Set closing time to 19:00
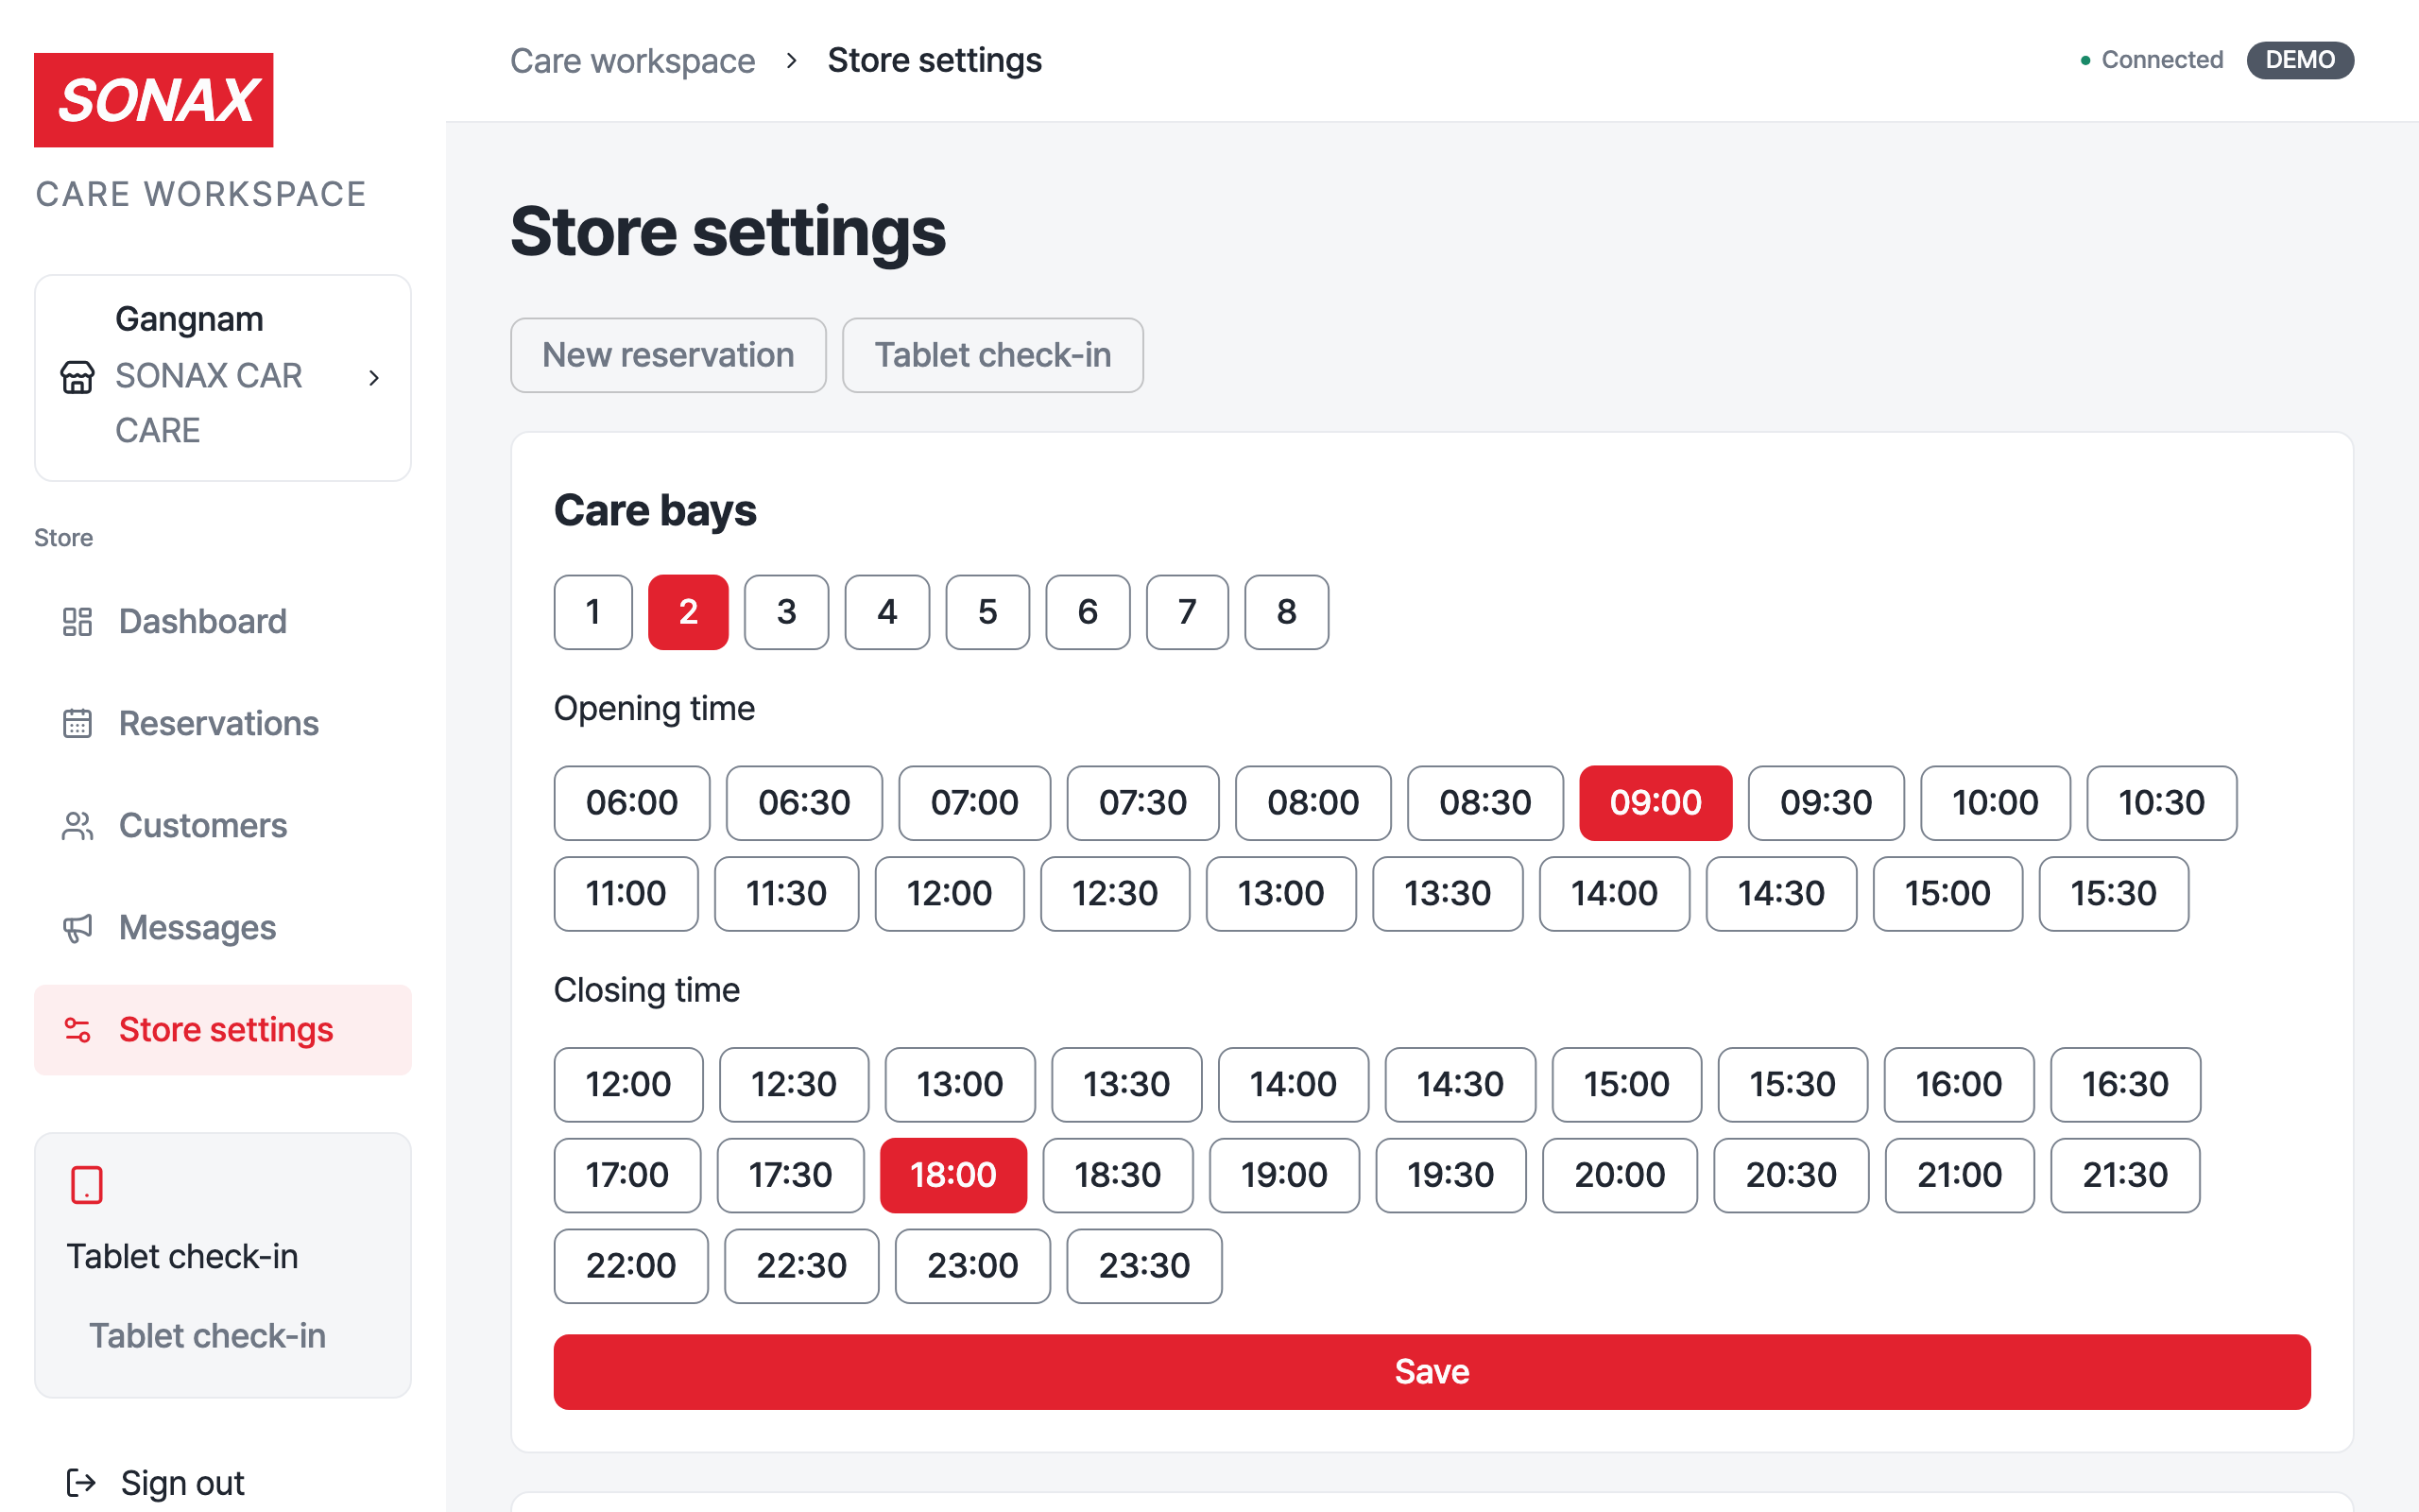2419x1512 pixels. [x=1283, y=1175]
